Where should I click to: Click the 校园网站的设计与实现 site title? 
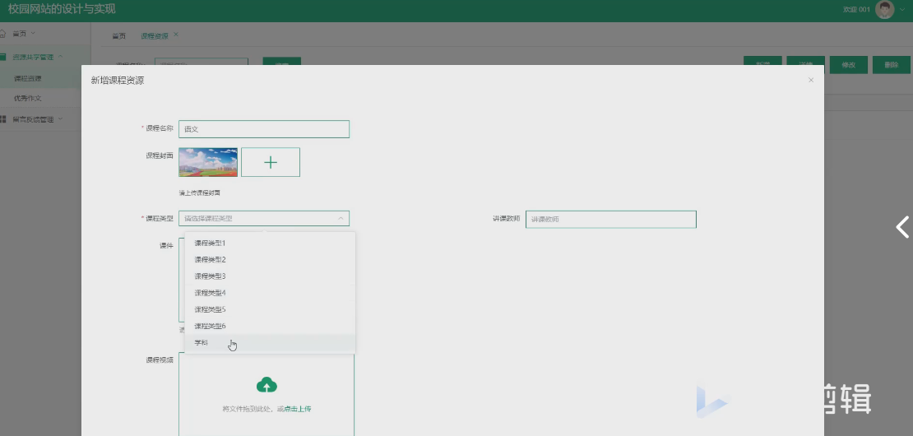pyautogui.click(x=62, y=9)
